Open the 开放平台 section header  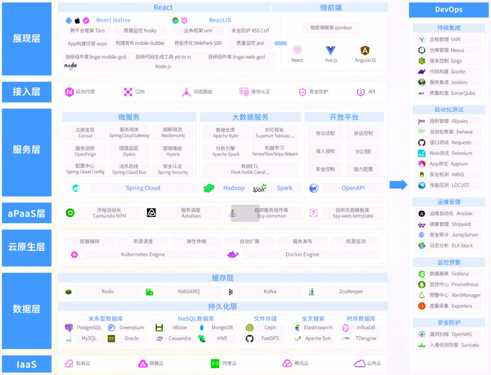pos(344,117)
